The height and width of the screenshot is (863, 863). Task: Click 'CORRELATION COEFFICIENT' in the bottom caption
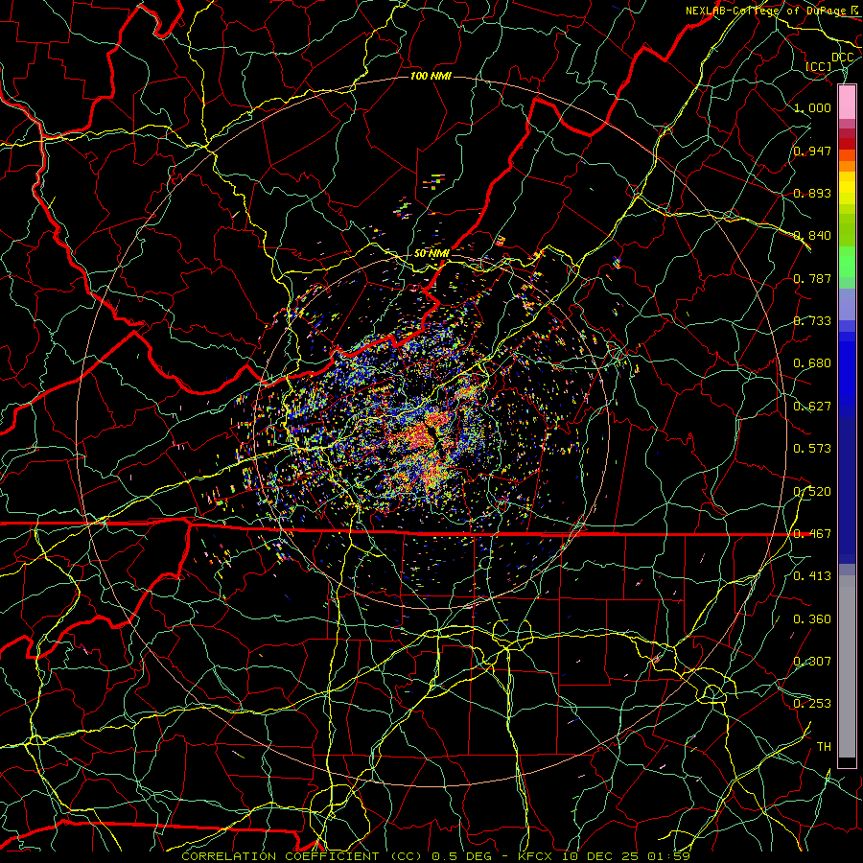click(x=280, y=856)
